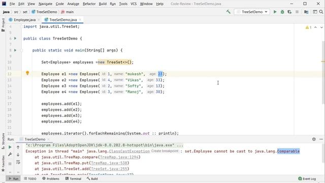The image size is (325, 183).
Task: Run with coverage icon in toolbar
Action: pyautogui.click(x=289, y=12)
